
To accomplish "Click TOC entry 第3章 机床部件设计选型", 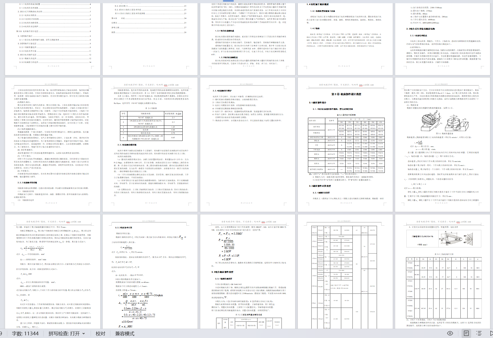I will [54, 31].
